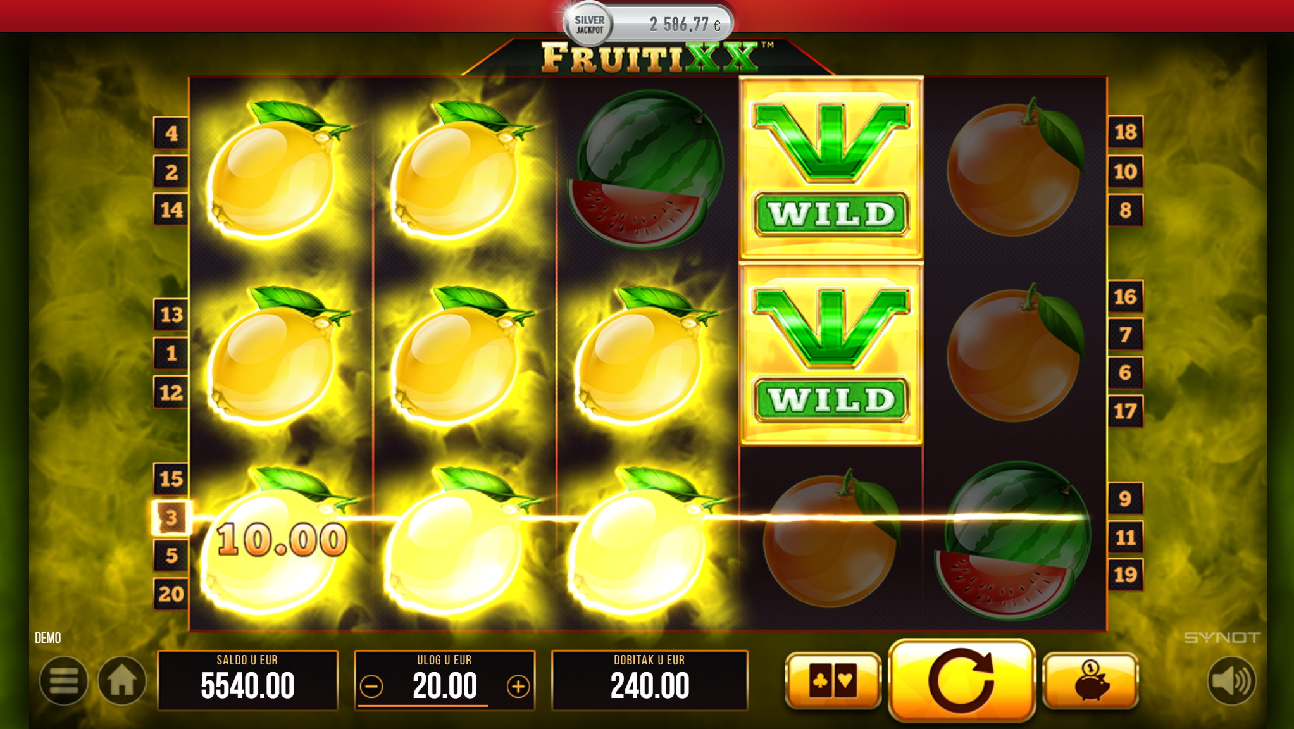Viewport: 1294px width, 729px height.
Task: Click the lower WILD symbol
Action: (x=831, y=354)
